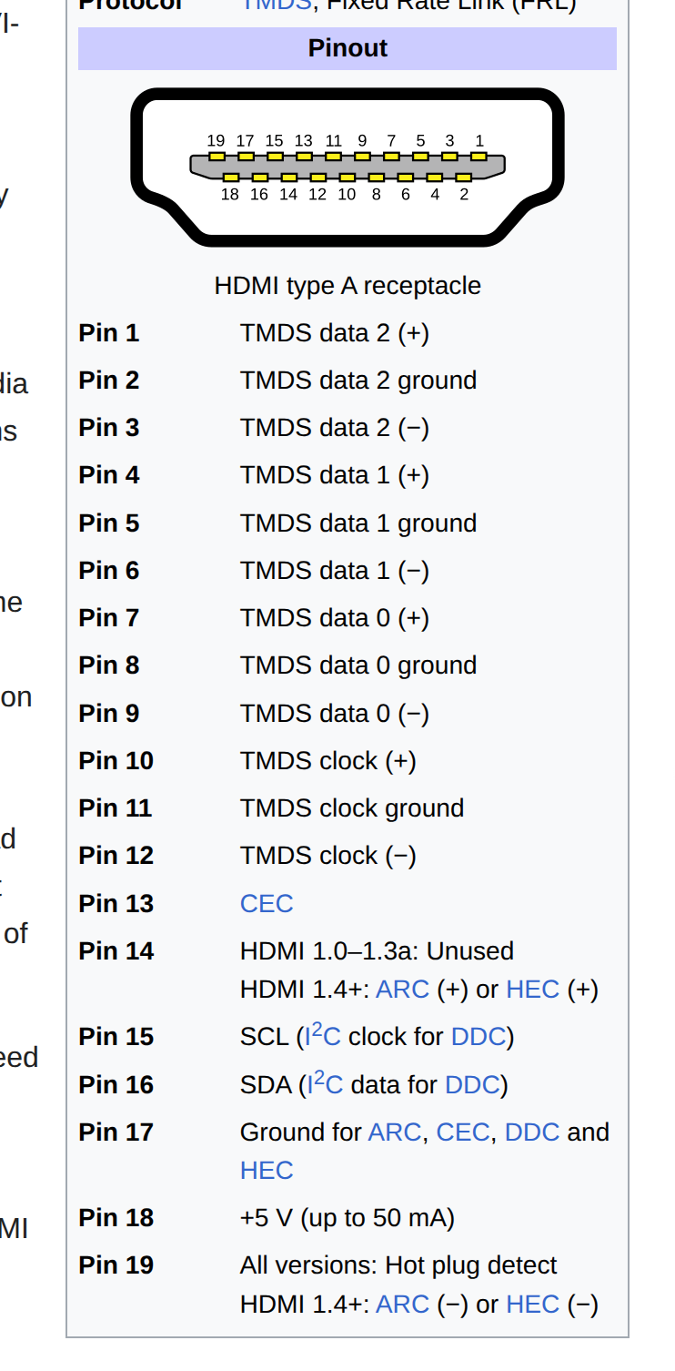Click HEC link in Pin 19 row
Viewport: 675px width, 1371px height.
tap(532, 1305)
